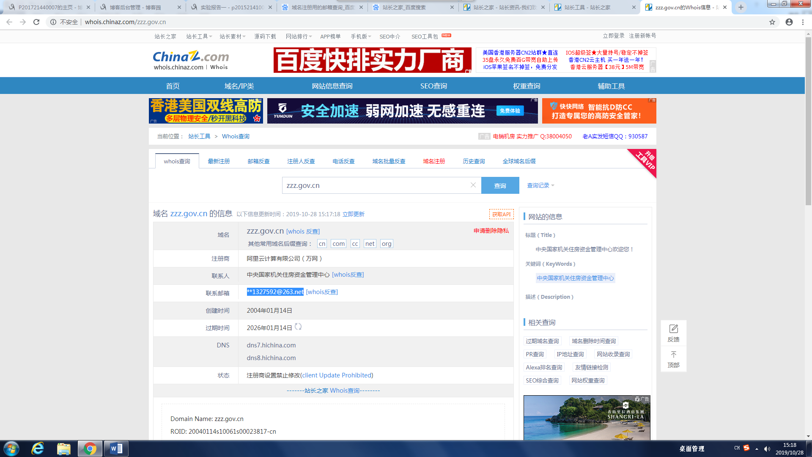The height and width of the screenshot is (457, 812).
Task: Click the feedback 反馈 pencil icon
Action: (x=673, y=329)
